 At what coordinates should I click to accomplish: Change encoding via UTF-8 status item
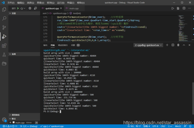[x=155, y=126]
